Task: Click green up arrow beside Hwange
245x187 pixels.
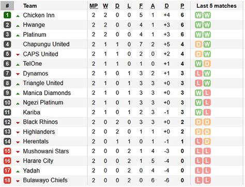Action: click(x=18, y=26)
